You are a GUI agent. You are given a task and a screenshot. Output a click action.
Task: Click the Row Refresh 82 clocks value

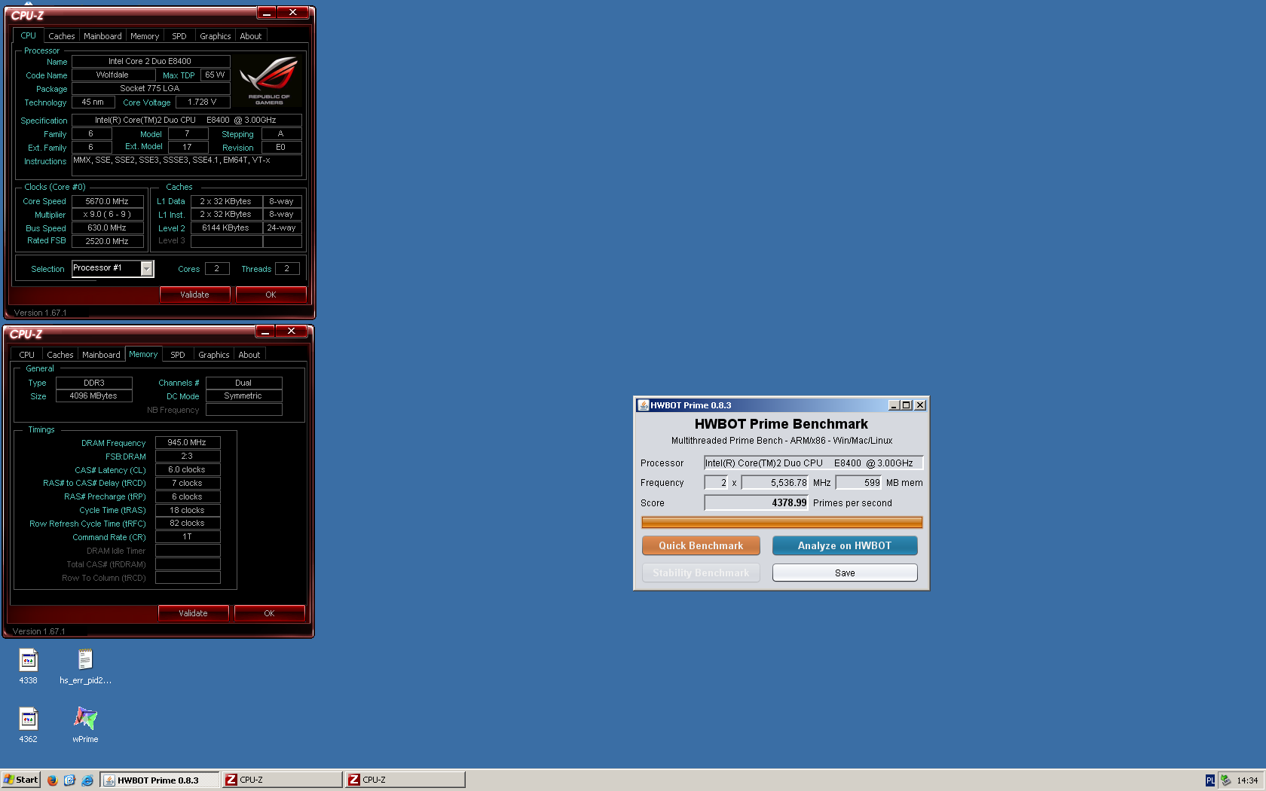[x=187, y=523]
